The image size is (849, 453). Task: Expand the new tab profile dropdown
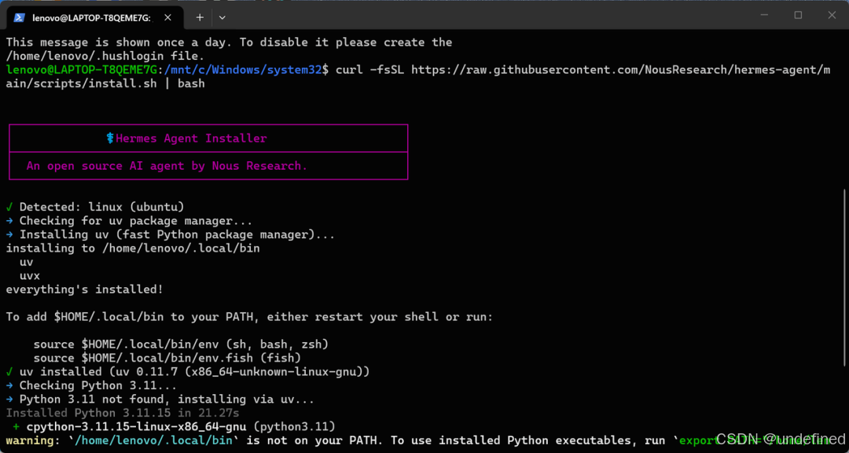point(222,17)
